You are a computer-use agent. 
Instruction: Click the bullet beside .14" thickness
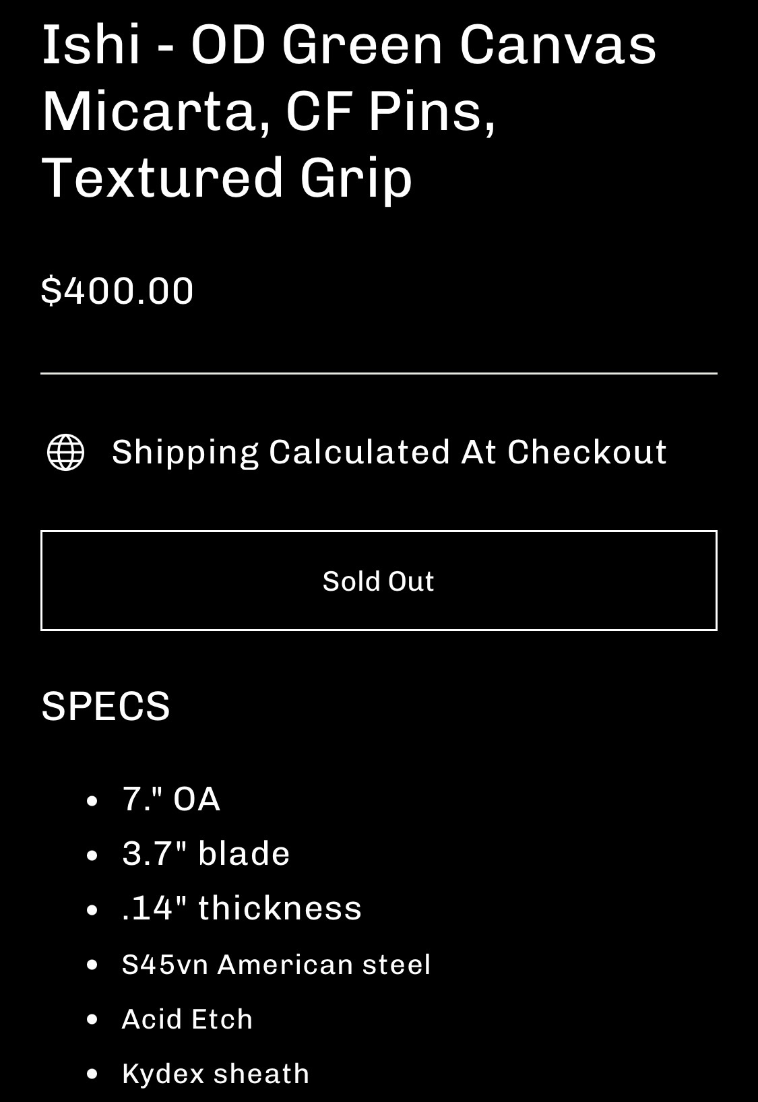point(93,910)
